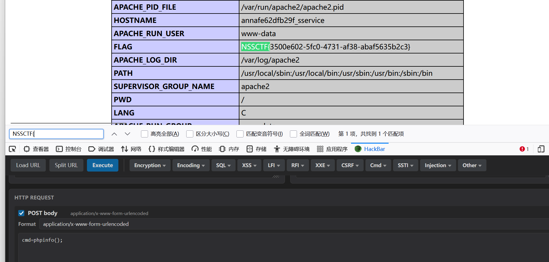Image resolution: width=549 pixels, height=262 pixels.
Task: Open the Encoding dropdown
Action: click(191, 165)
